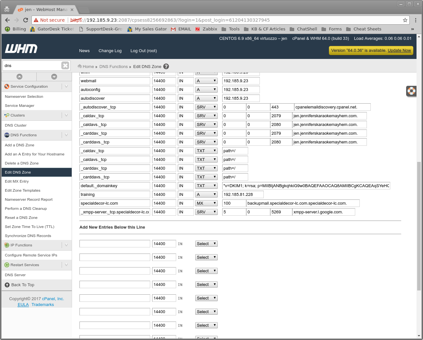
Task: Click the browser reload button
Action: click(26, 20)
